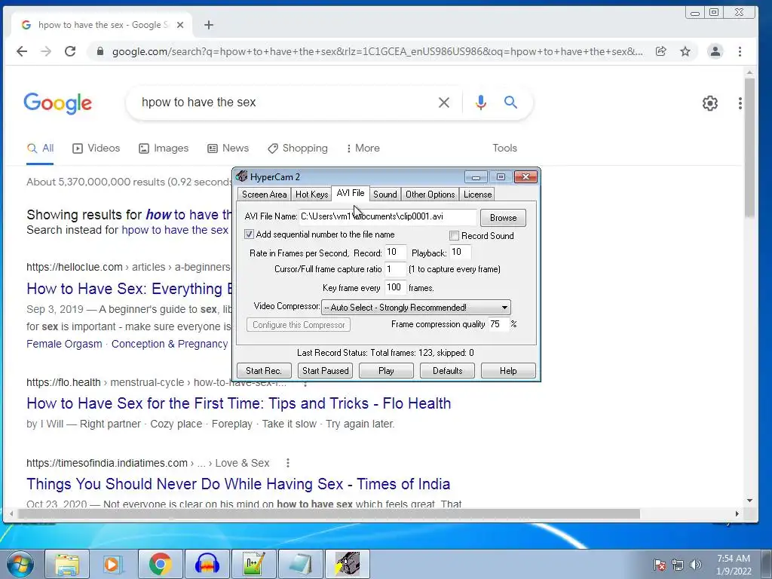The width and height of the screenshot is (772, 579).
Task: Switch to Shopping results
Action: click(x=297, y=149)
